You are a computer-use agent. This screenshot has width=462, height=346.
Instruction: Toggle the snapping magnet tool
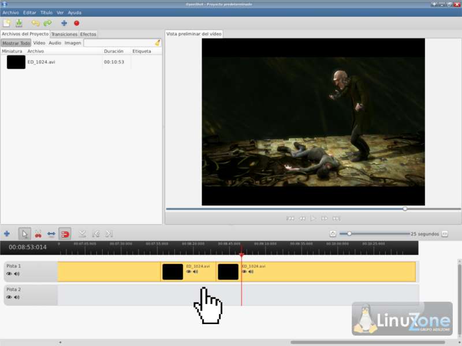[x=65, y=234]
